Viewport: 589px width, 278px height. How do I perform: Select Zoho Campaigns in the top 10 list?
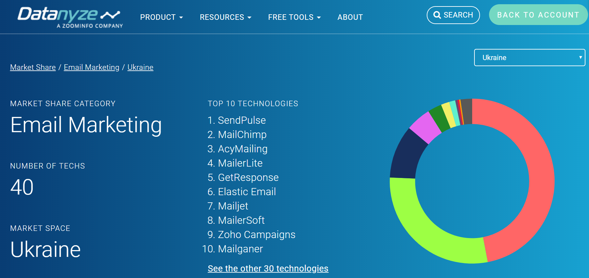tap(257, 234)
